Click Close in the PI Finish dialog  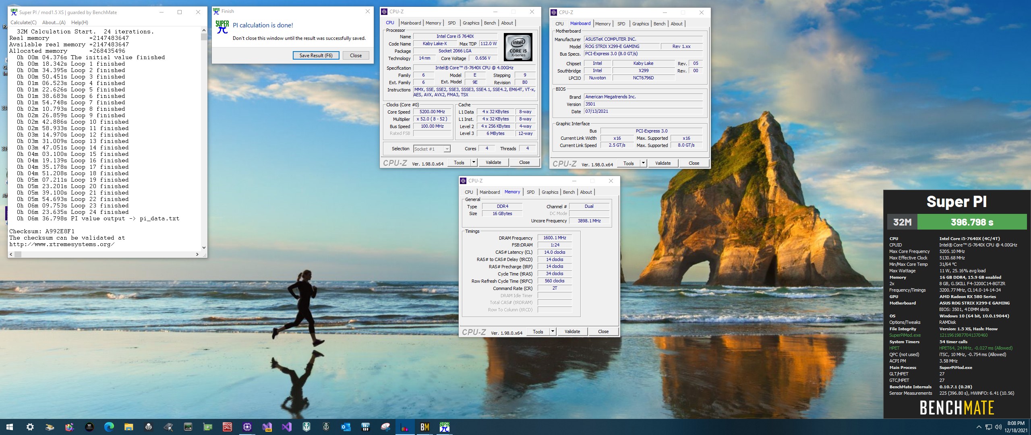[356, 56]
